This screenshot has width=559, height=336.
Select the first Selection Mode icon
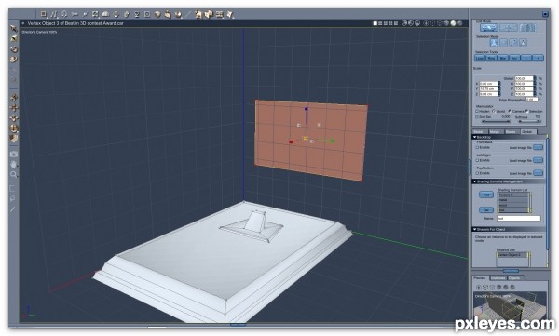[x=494, y=43]
